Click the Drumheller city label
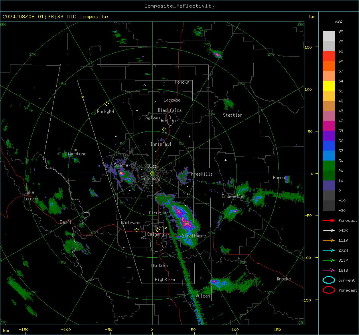The image size is (359, 335). click(234, 196)
